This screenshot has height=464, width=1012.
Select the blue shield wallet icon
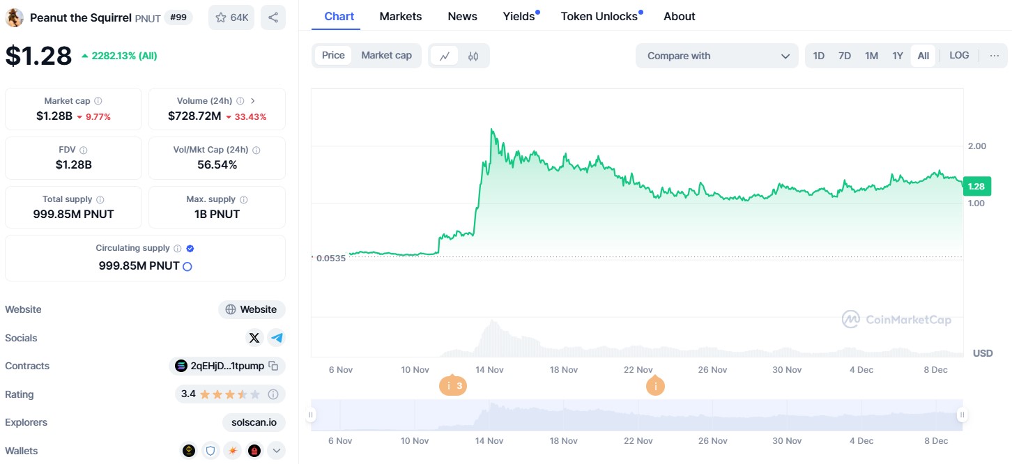210,451
